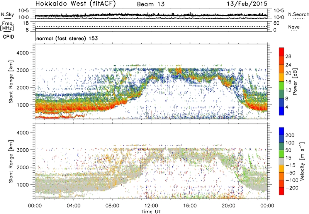
Task: Click the '08:00' time tick label
Action: coord(112,206)
